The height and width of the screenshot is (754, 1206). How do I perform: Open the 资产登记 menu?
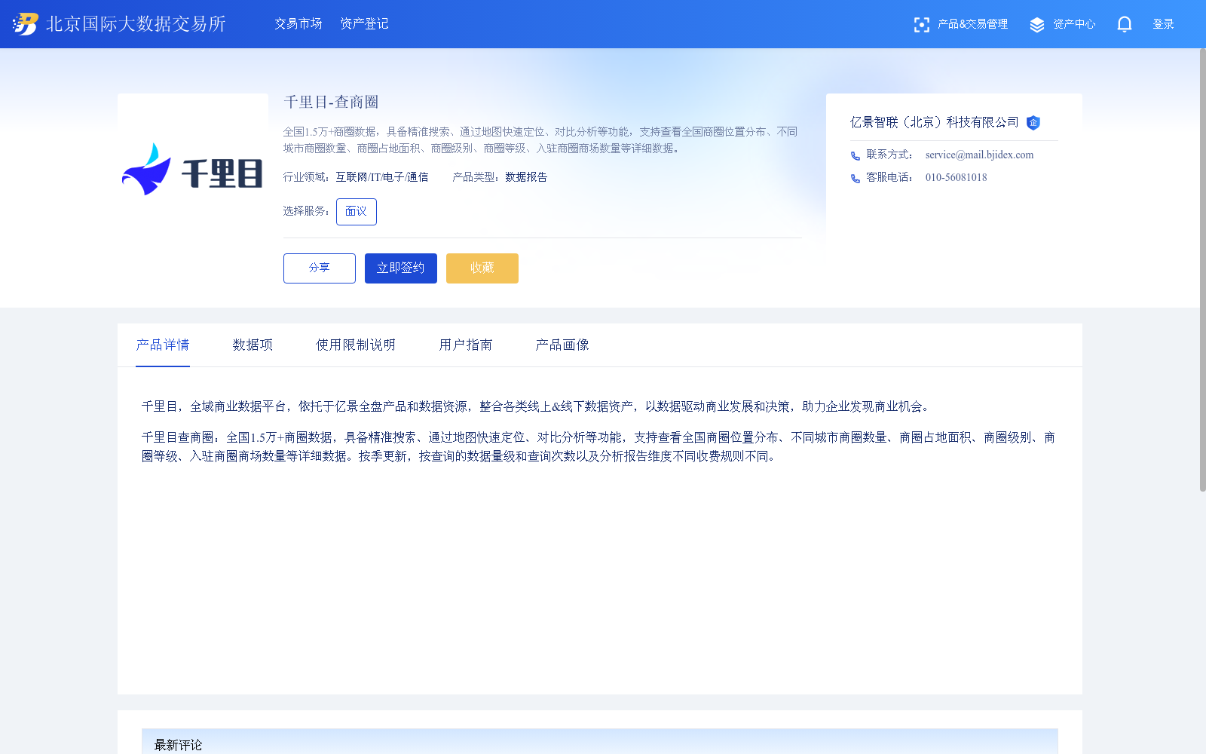pos(363,23)
